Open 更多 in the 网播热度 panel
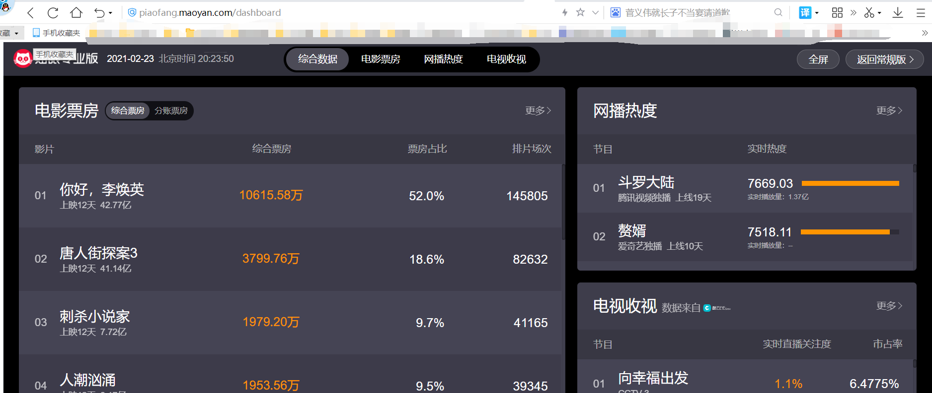Image resolution: width=932 pixels, height=393 pixels. (889, 111)
